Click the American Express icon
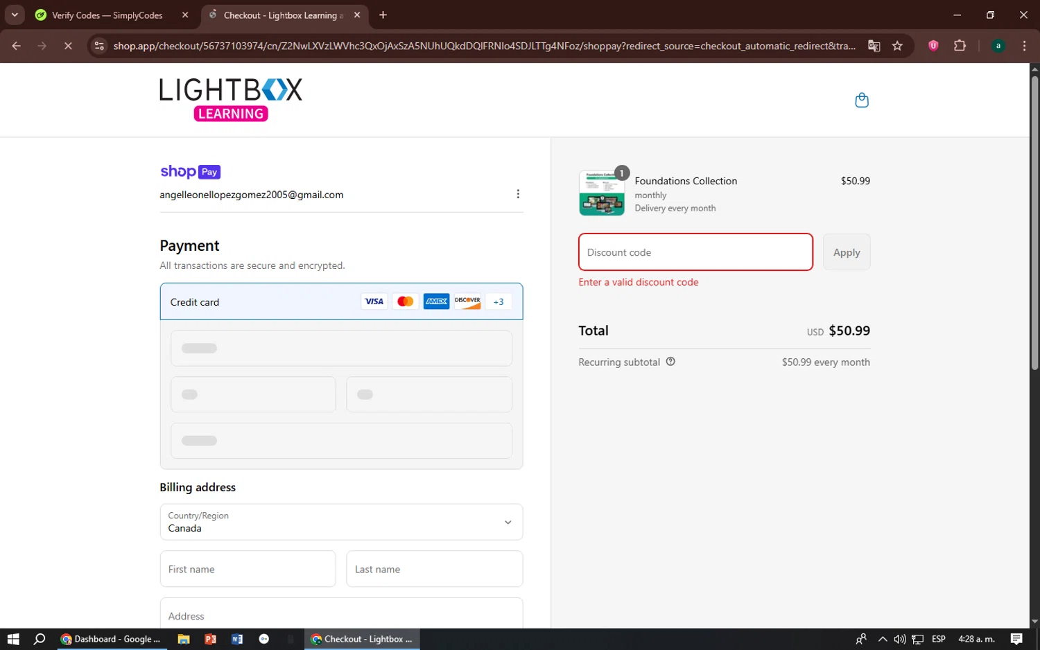 (437, 301)
